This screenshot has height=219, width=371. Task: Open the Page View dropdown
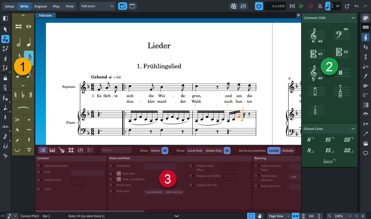(x=279, y=216)
